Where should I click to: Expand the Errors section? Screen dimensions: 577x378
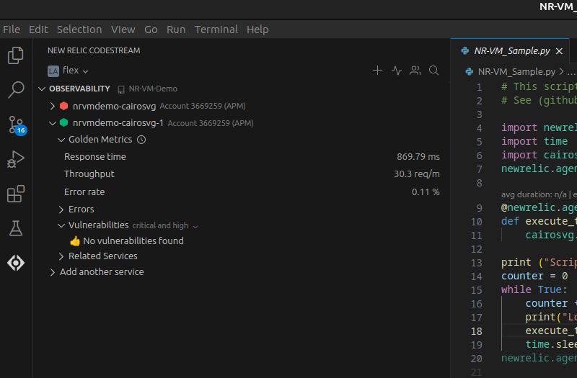click(61, 210)
